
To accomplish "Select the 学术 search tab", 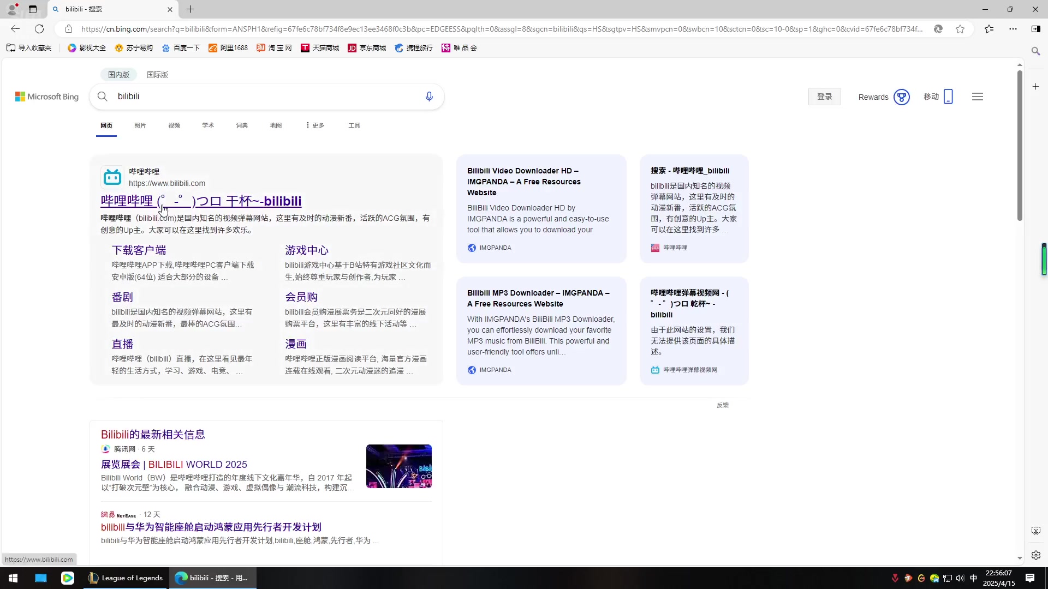I will tap(208, 125).
